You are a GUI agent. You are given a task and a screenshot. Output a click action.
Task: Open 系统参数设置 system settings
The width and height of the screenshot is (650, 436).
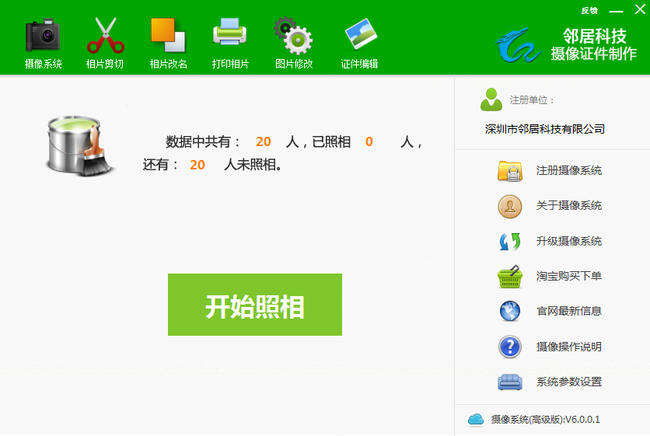[568, 382]
